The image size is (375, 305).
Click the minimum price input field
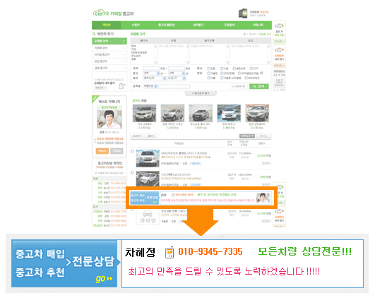[151, 68]
